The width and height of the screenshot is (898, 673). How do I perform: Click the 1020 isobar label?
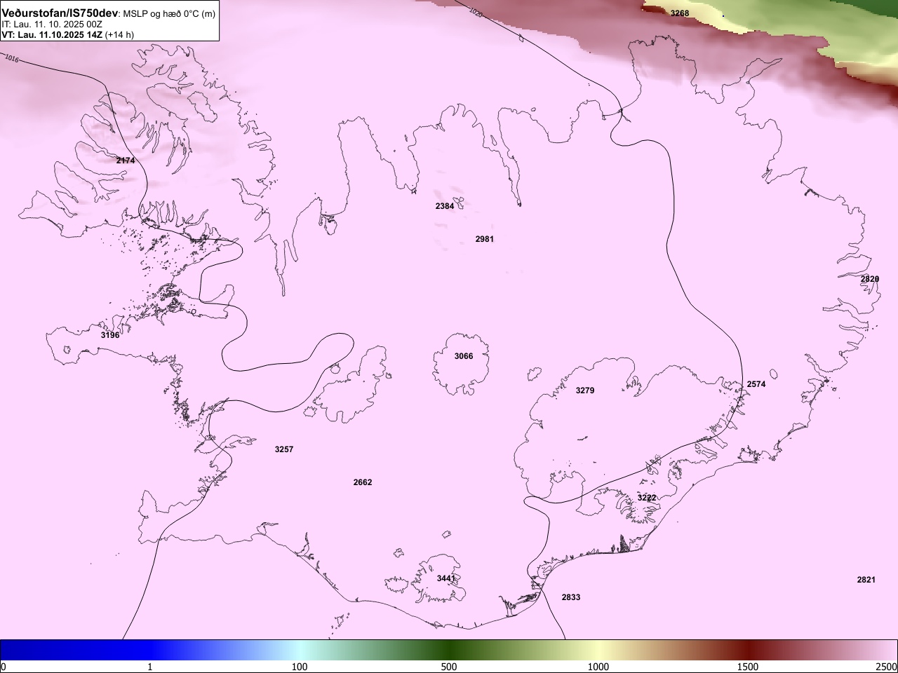coord(476,12)
